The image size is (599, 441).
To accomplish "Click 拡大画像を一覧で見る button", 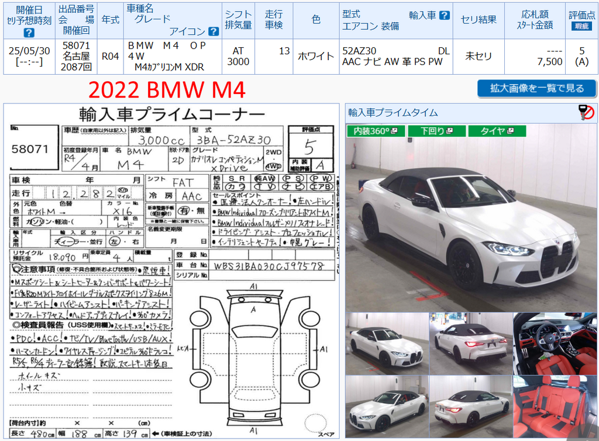I will click(537, 89).
